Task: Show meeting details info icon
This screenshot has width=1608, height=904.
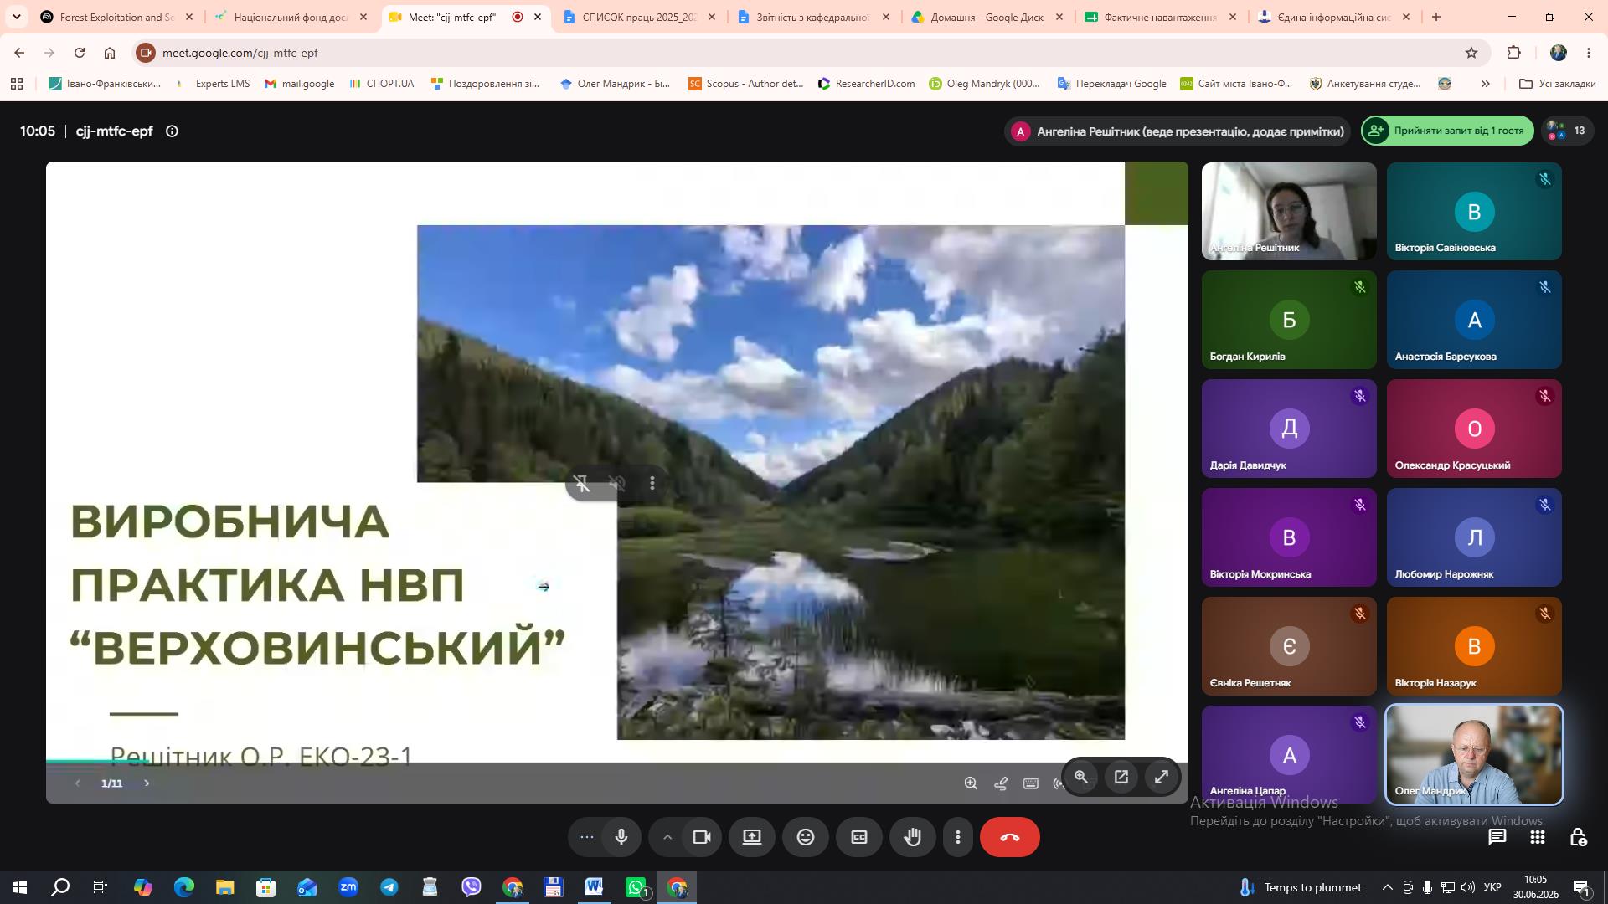Action: pyautogui.click(x=172, y=131)
